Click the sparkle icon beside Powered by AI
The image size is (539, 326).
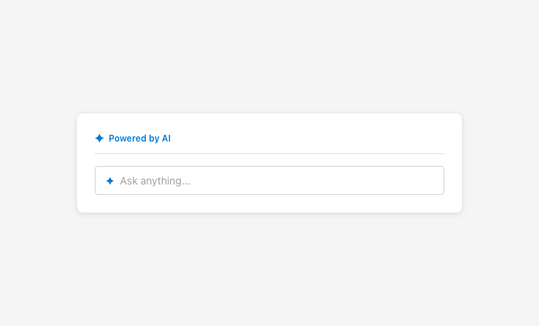click(x=99, y=139)
